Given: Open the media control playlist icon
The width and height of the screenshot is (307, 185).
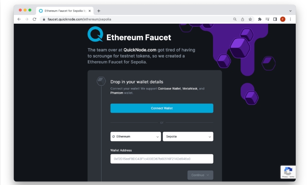Looking at the screenshot, I should (x=267, y=19).
